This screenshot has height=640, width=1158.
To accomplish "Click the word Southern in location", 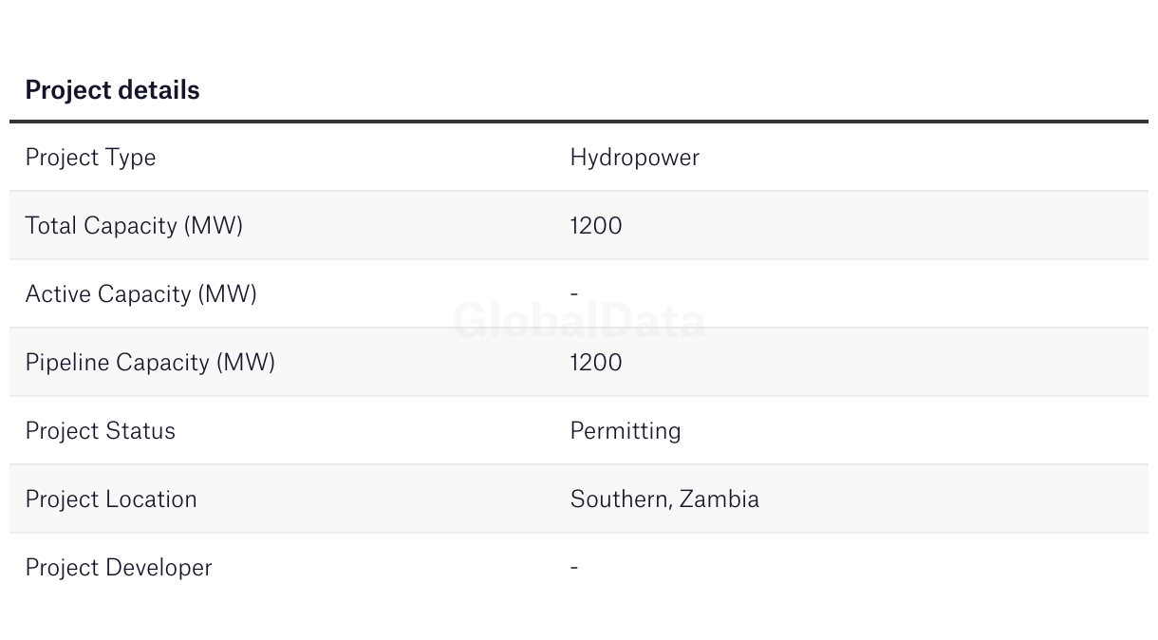I will tap(621, 499).
